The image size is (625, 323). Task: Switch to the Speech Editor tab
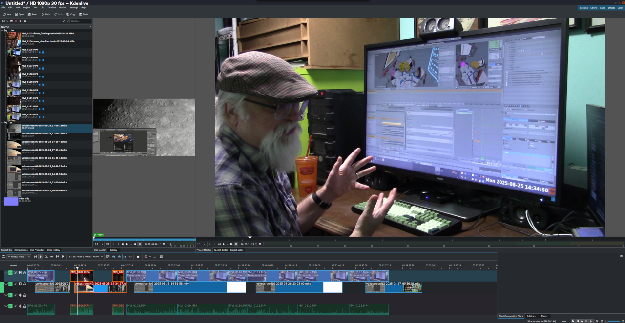click(221, 250)
